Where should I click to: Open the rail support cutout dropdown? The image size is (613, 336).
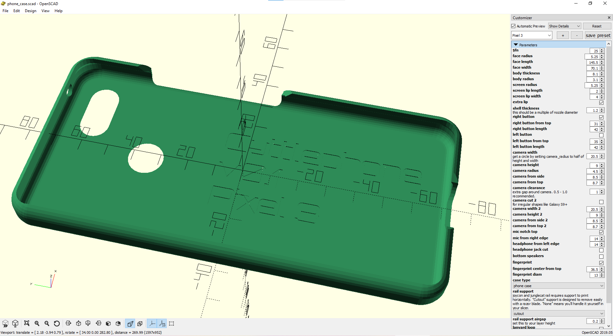558,314
